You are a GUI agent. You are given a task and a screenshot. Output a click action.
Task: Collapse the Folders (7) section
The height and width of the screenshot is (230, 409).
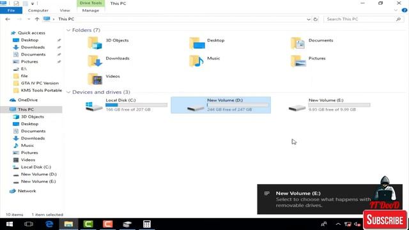point(68,30)
